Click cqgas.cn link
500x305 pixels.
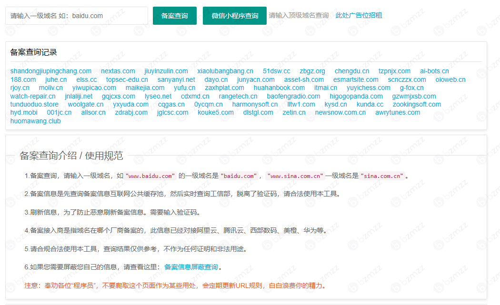click(171, 104)
